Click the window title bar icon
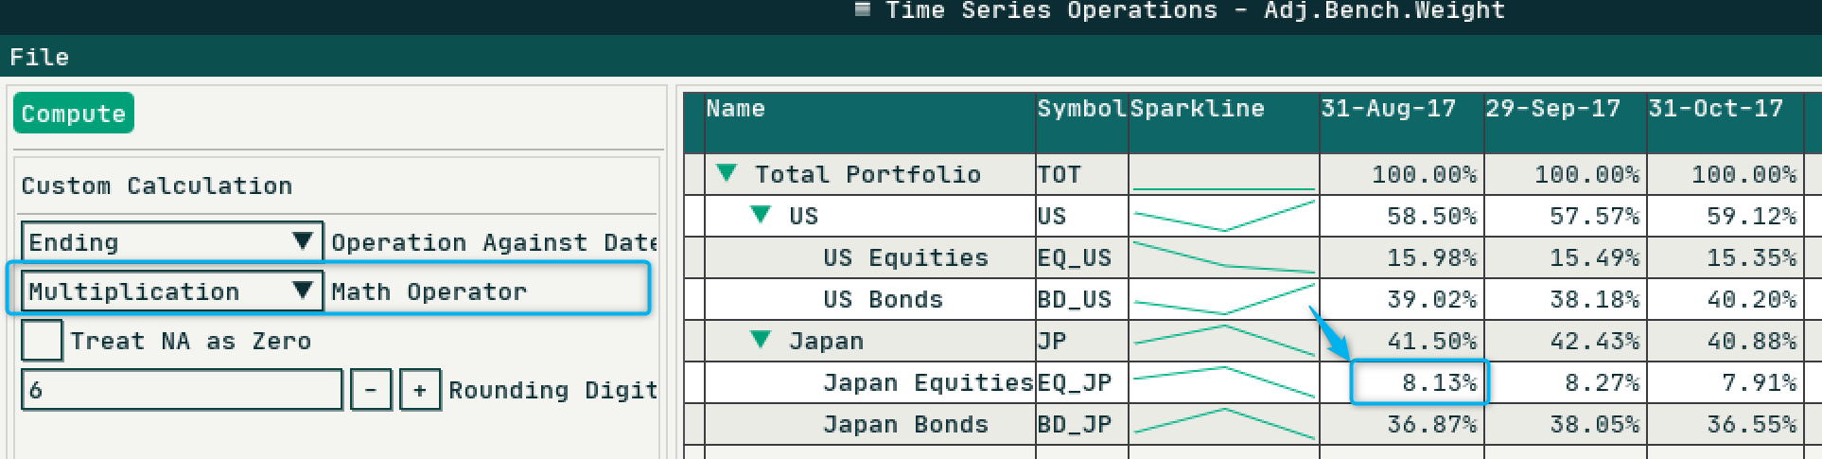The width and height of the screenshot is (1822, 459). point(863,9)
